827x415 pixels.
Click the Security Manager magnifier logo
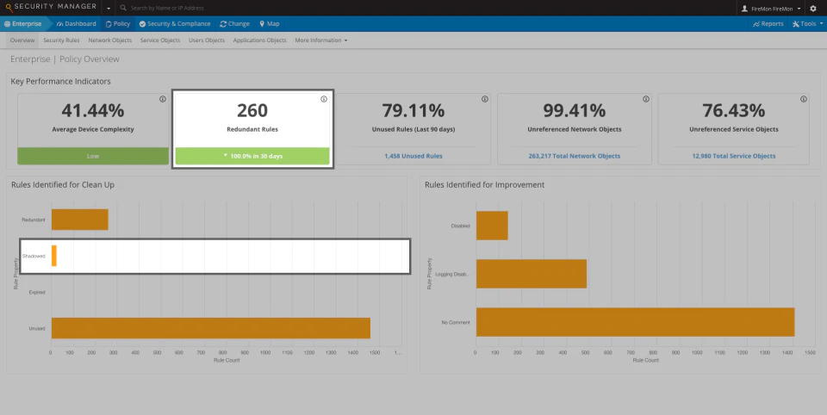click(x=9, y=8)
